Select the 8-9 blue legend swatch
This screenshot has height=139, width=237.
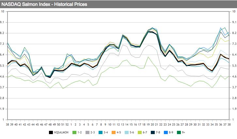tap(166, 132)
